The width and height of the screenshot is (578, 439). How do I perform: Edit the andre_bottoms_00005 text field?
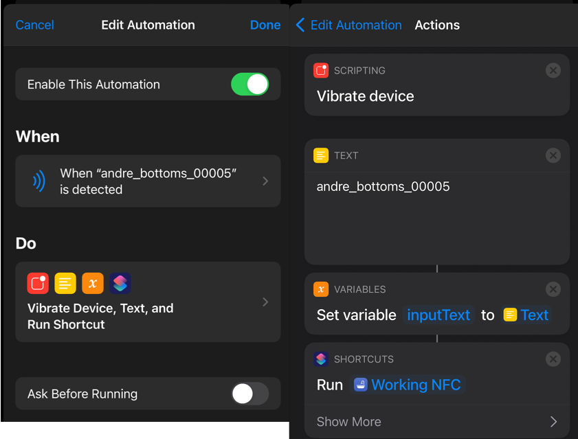[383, 187]
